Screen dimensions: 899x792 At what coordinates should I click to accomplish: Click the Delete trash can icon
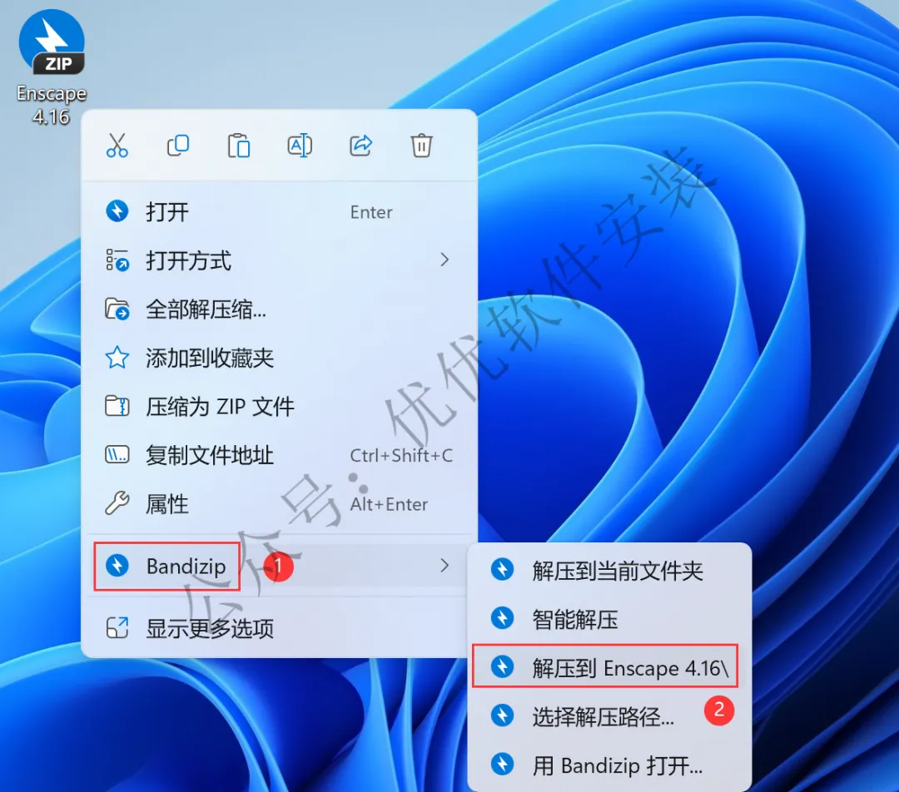[x=421, y=146]
